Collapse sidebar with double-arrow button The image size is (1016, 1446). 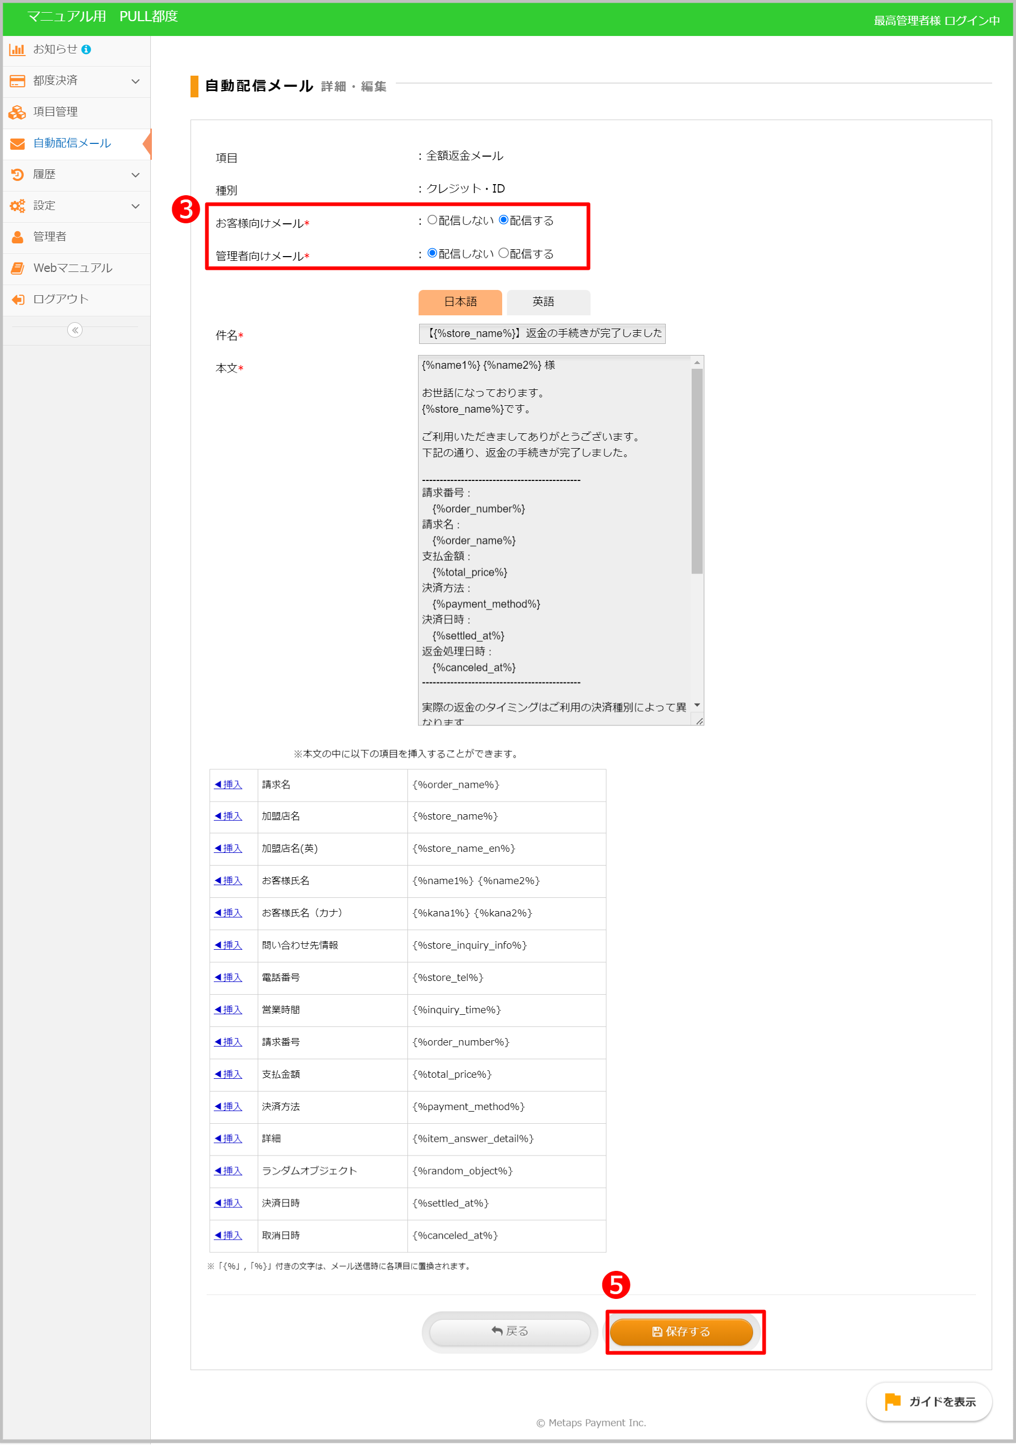[75, 330]
